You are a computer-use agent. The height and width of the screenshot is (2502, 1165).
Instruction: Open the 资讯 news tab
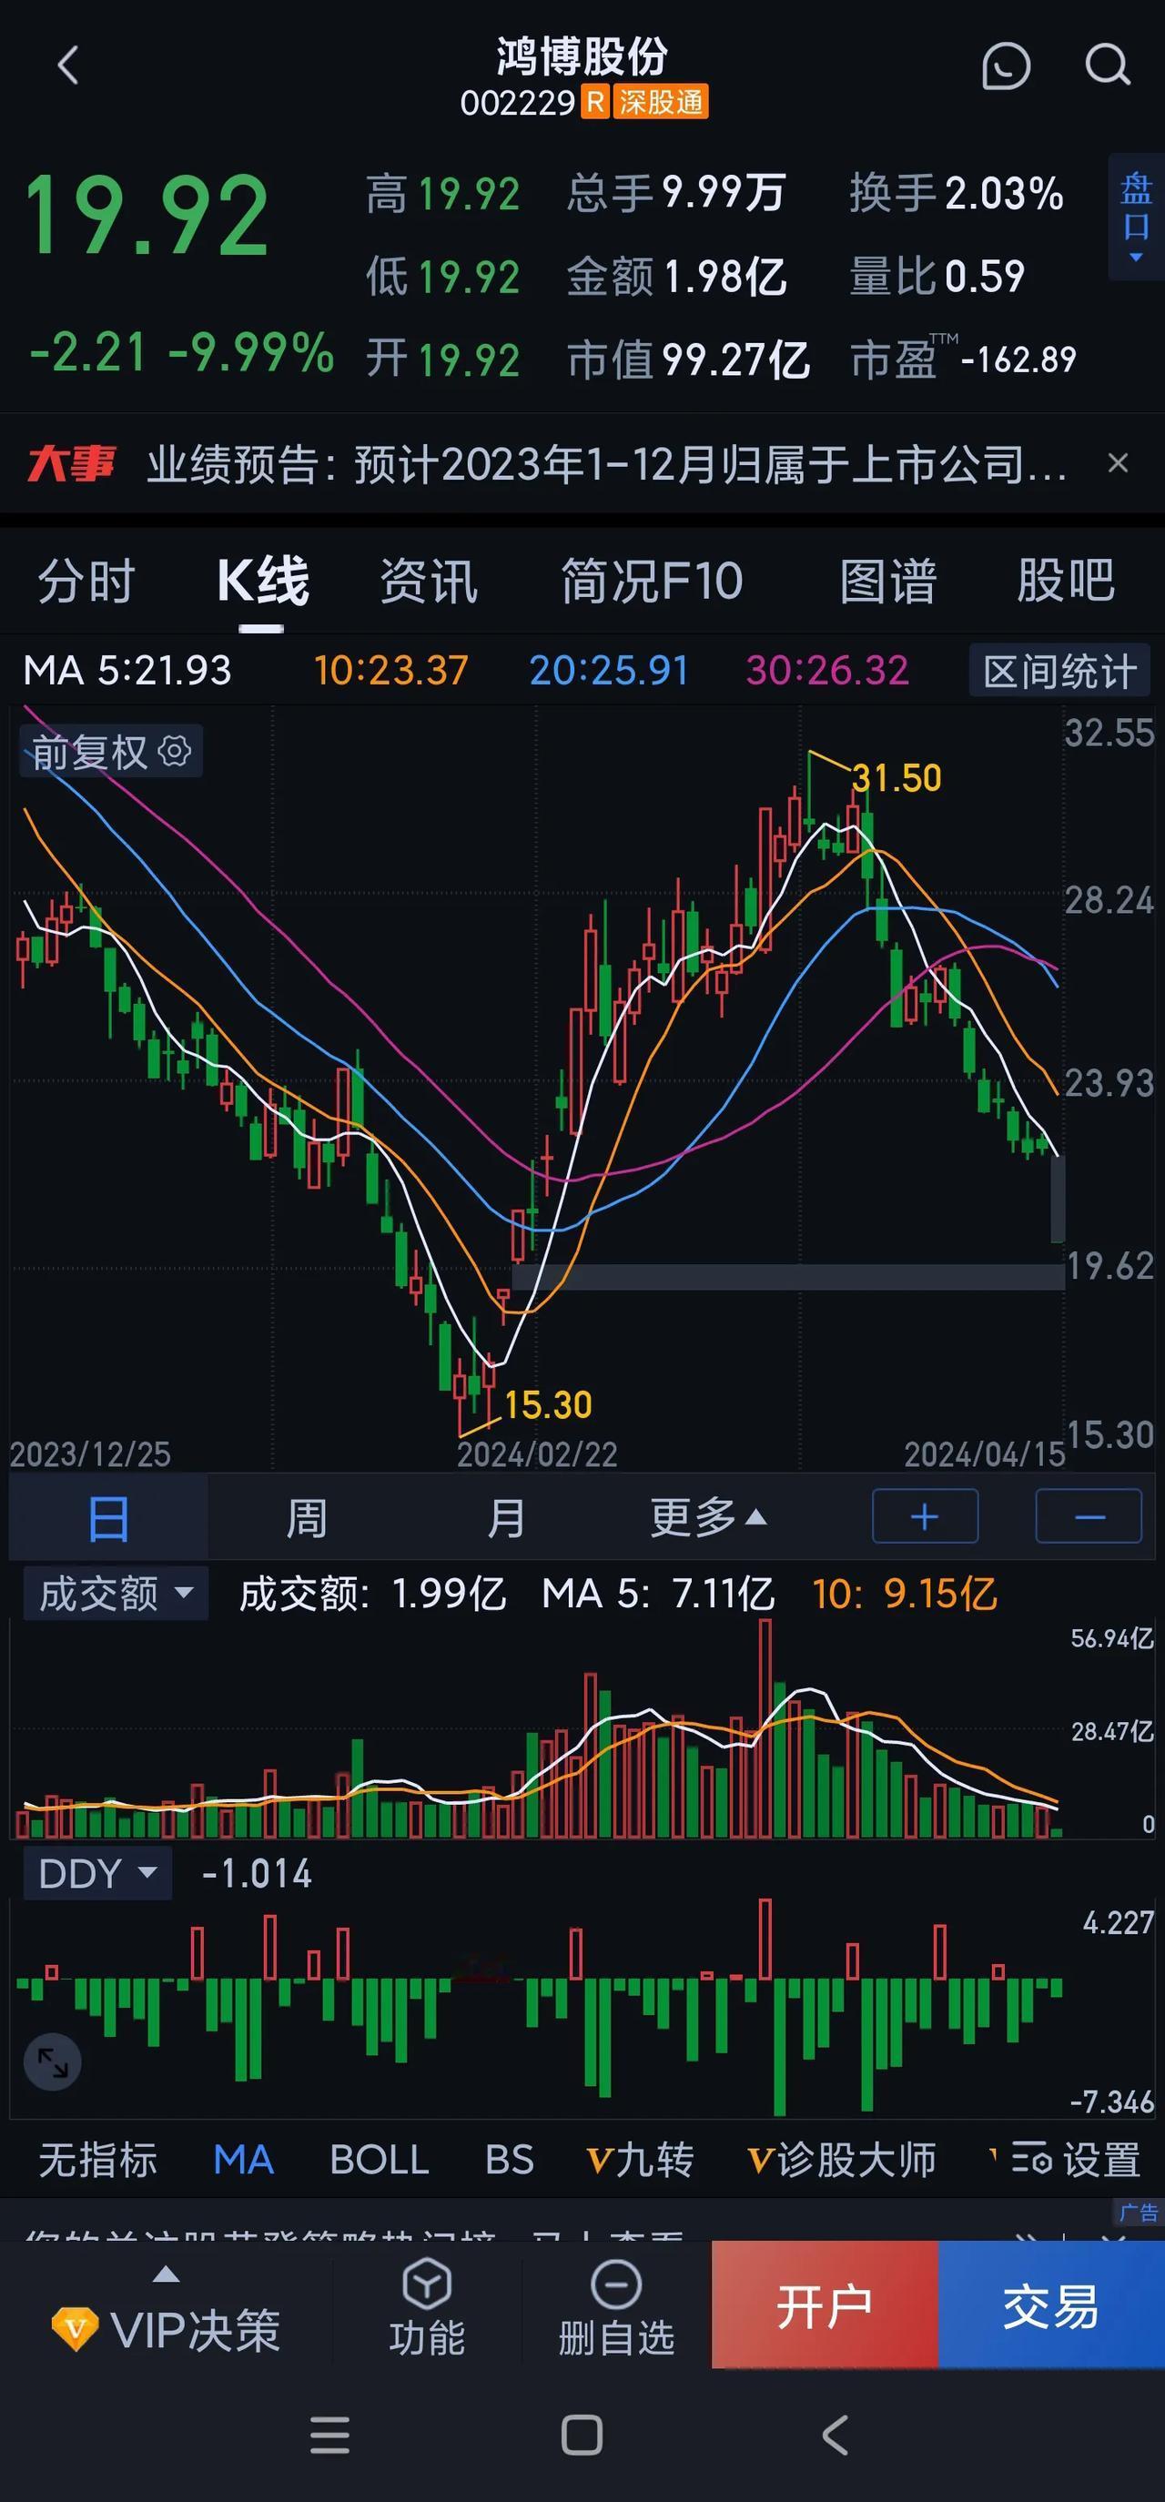point(429,582)
